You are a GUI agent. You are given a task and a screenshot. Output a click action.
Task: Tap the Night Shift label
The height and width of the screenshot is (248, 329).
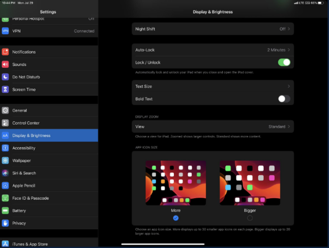pyautogui.click(x=145, y=29)
